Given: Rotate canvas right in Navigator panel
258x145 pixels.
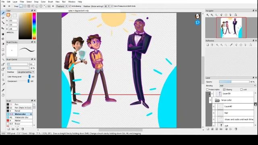Looking at the screenshot, I should click(x=230, y=15).
